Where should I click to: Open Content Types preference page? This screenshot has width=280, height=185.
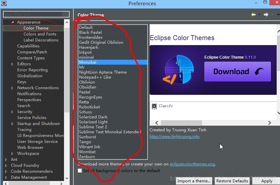[x=31, y=58]
